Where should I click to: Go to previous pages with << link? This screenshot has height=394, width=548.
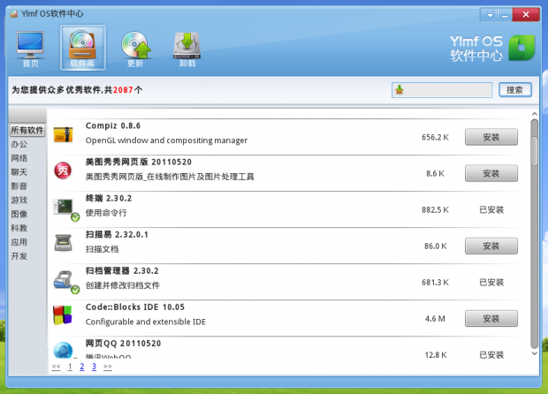[x=56, y=367]
